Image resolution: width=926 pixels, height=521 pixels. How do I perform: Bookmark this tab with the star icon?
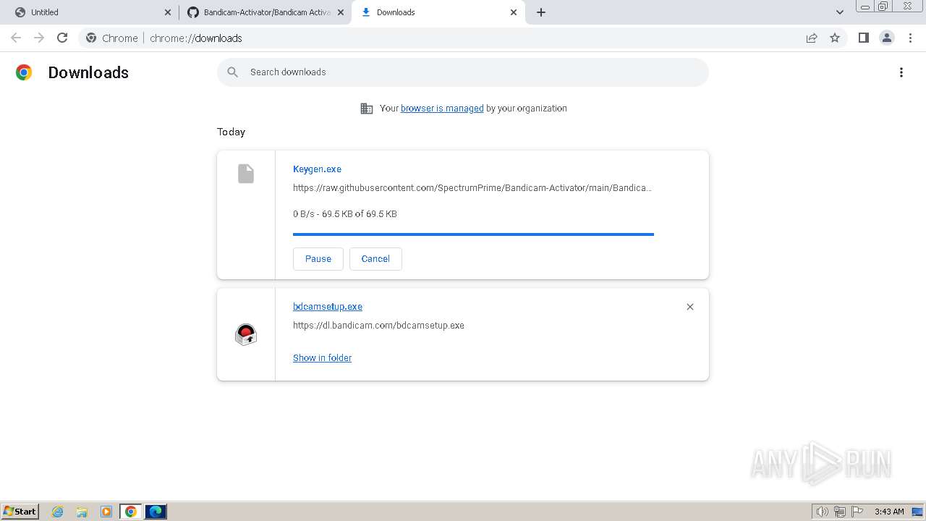coord(835,38)
